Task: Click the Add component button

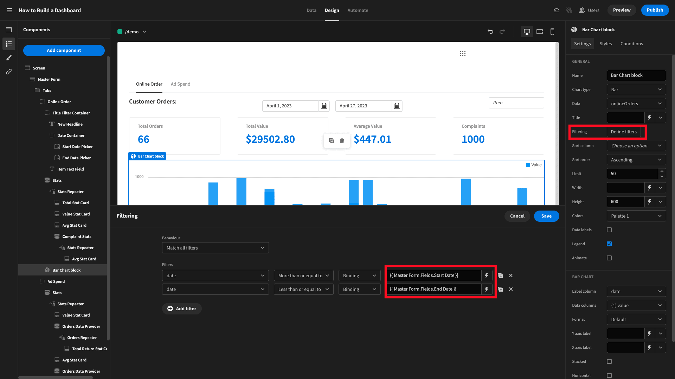Action: coord(64,50)
